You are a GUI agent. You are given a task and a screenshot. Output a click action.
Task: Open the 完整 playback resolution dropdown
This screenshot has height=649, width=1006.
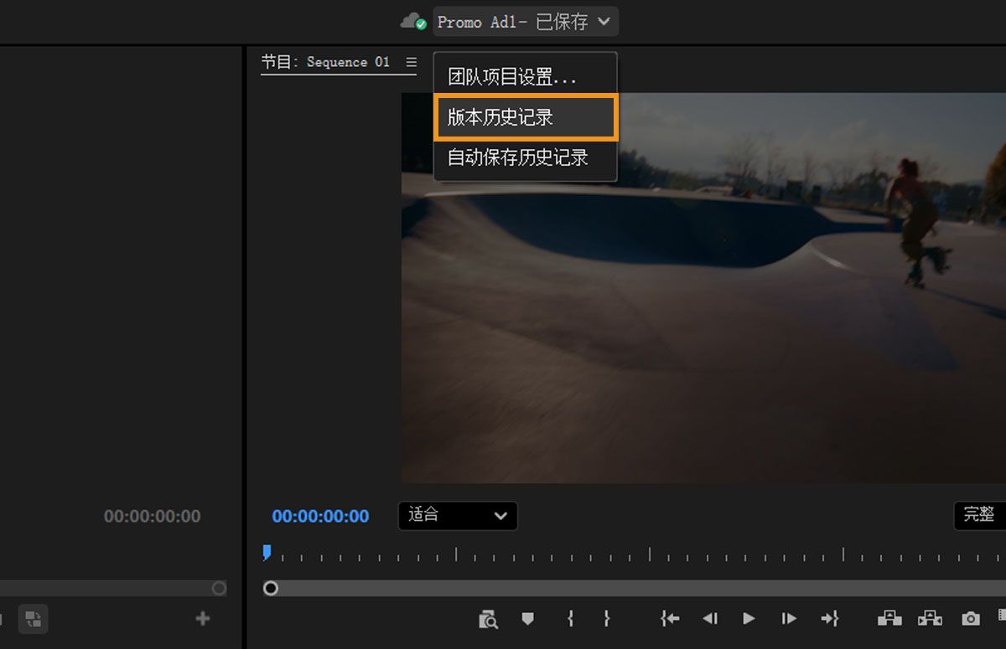pos(979,516)
